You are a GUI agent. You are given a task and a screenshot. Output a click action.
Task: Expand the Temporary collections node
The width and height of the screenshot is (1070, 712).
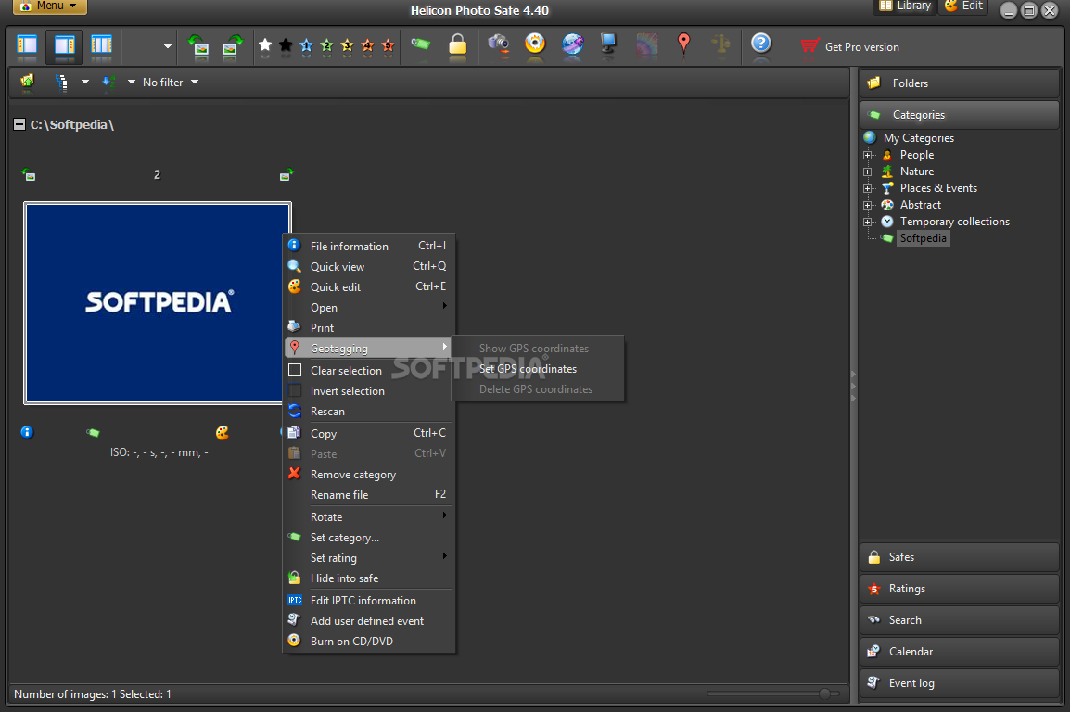[867, 222]
